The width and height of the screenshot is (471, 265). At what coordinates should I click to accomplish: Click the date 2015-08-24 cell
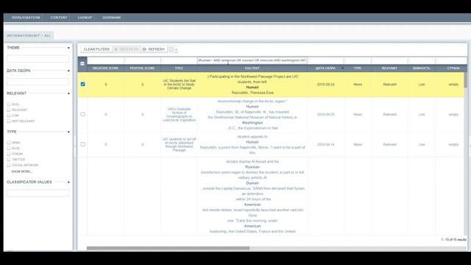coord(325,85)
